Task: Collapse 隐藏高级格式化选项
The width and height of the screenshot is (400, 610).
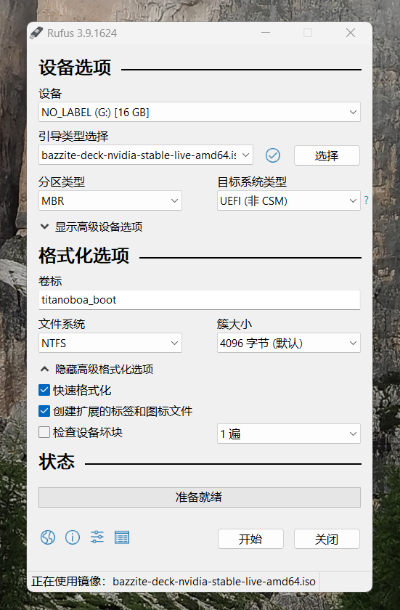Action: point(97,369)
